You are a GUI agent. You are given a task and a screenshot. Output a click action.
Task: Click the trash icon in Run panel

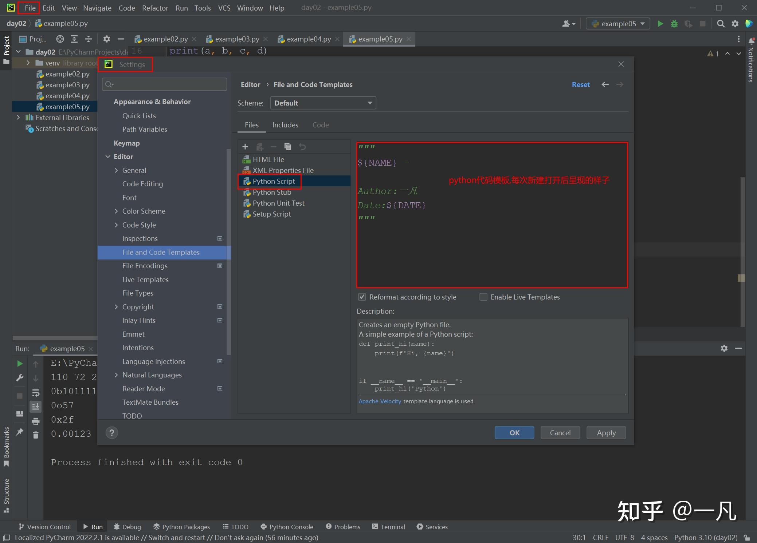click(x=36, y=435)
